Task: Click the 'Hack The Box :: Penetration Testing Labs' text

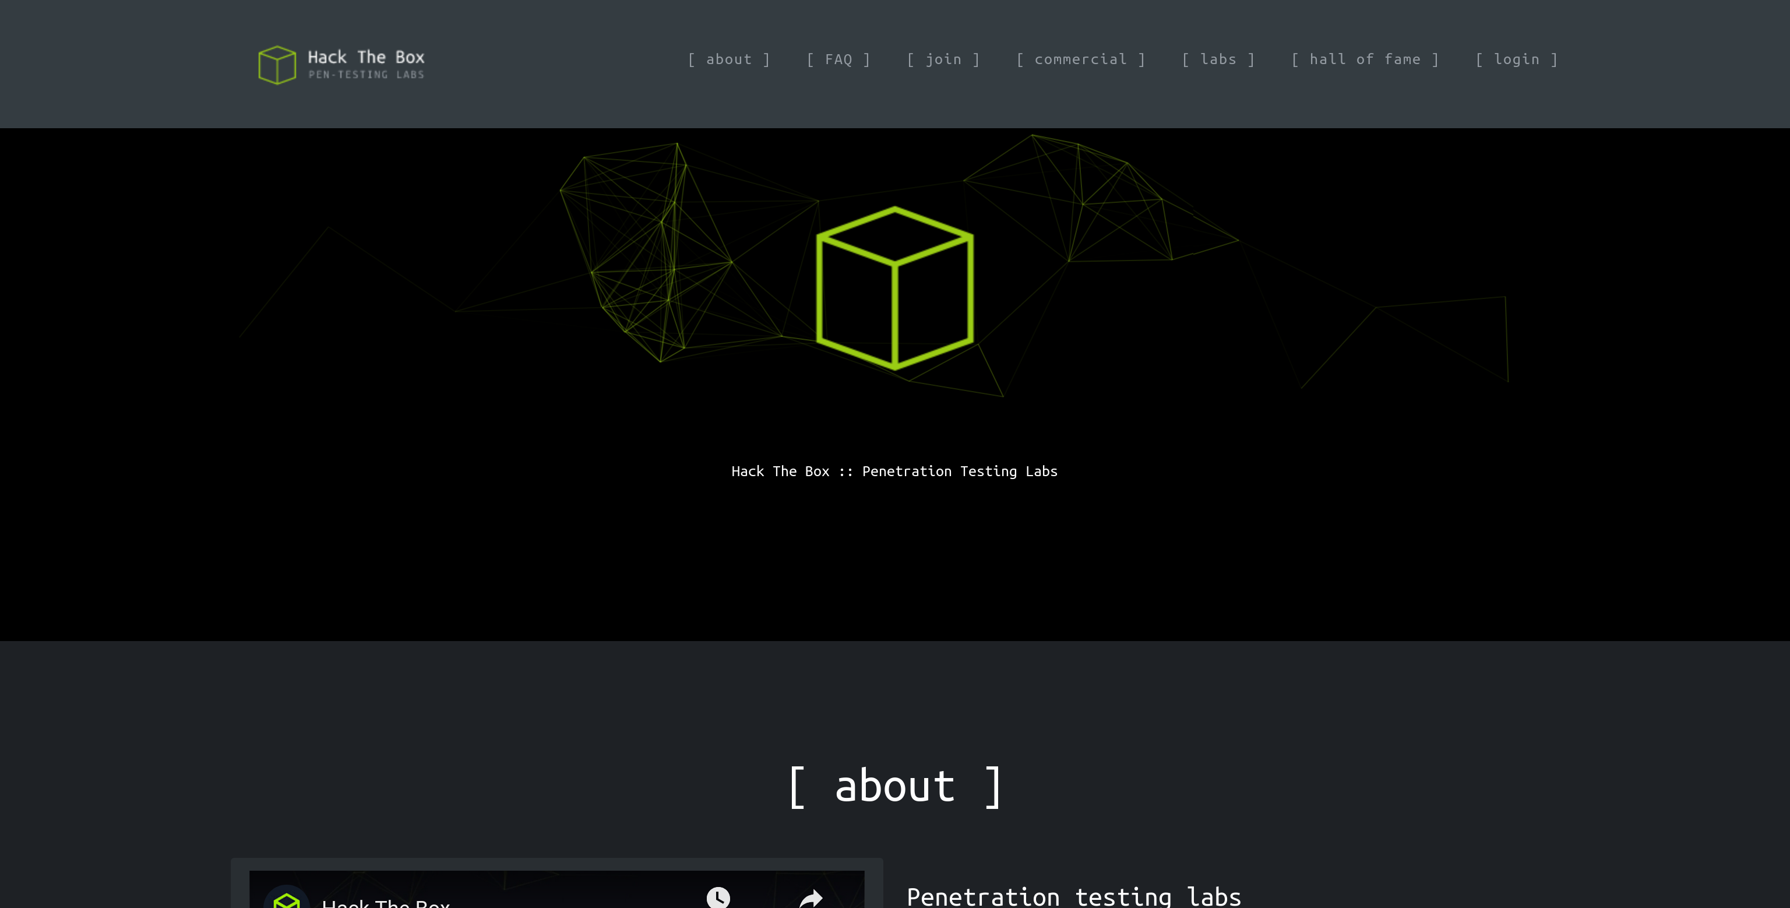Action: point(894,471)
